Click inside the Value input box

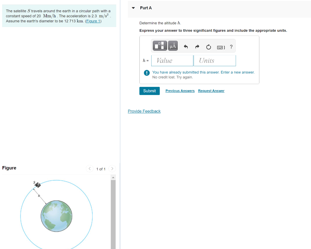pos(172,60)
